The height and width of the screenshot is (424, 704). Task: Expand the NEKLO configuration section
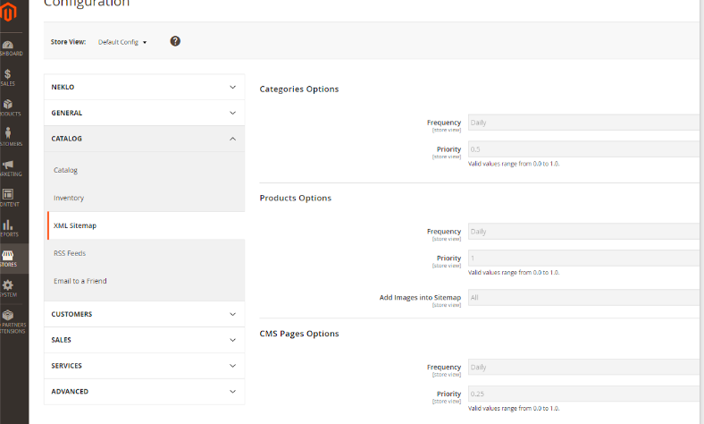click(x=144, y=88)
